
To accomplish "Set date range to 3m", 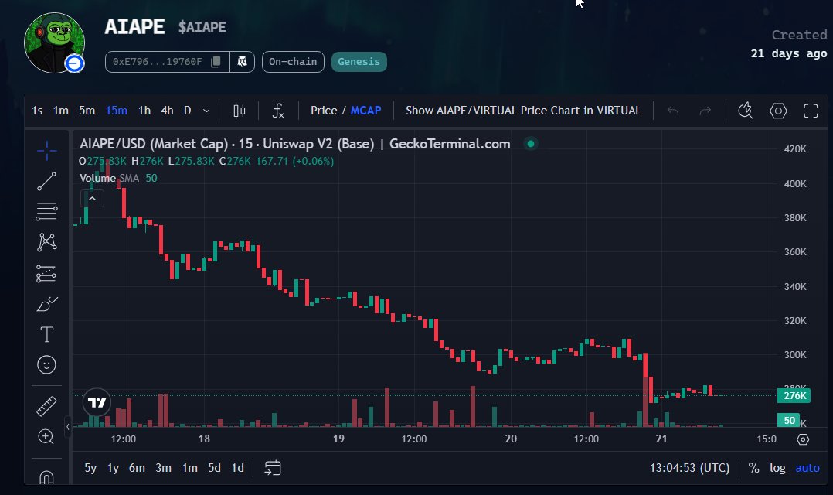I will 163,468.
